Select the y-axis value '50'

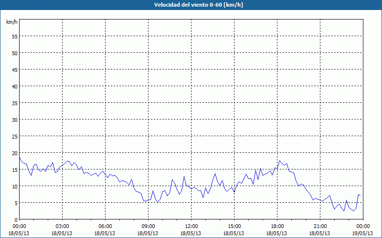tap(15, 53)
